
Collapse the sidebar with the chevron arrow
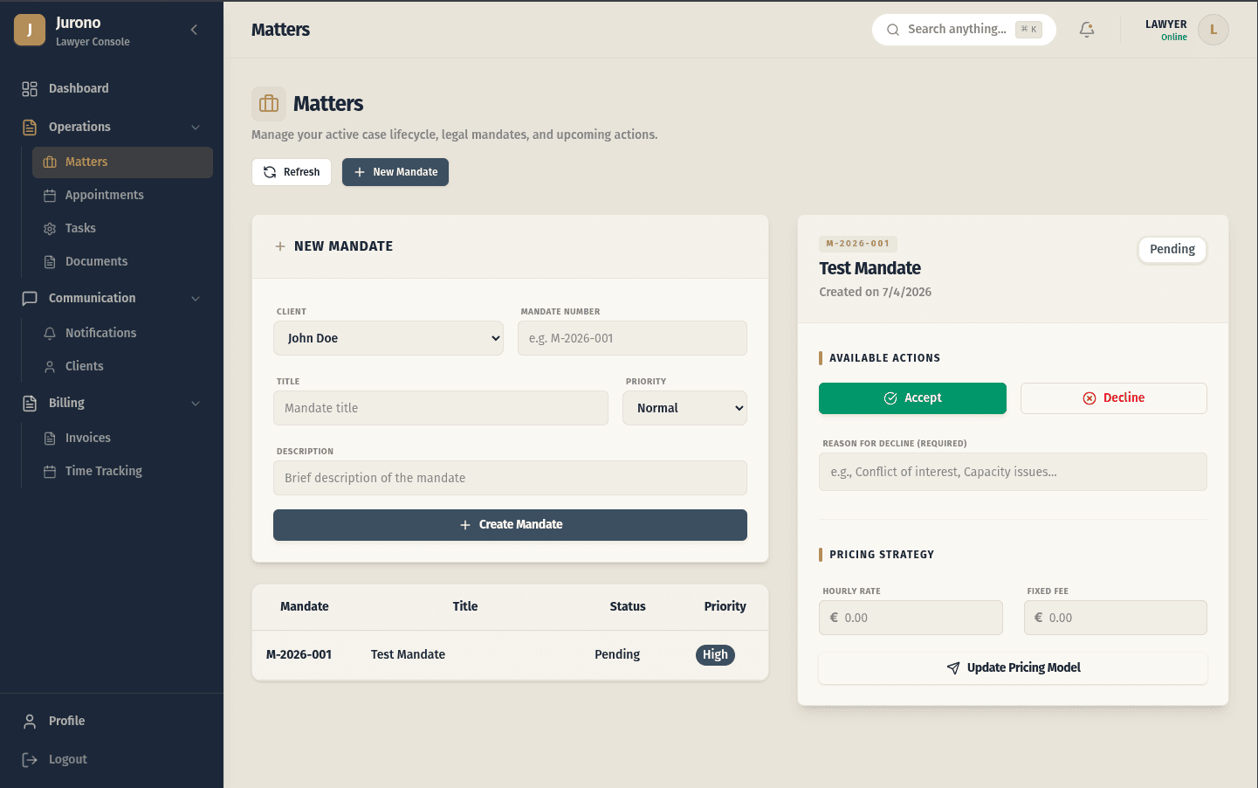tap(194, 30)
